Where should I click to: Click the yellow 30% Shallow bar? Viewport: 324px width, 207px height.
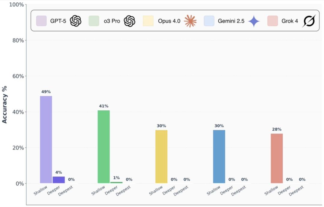point(161,156)
